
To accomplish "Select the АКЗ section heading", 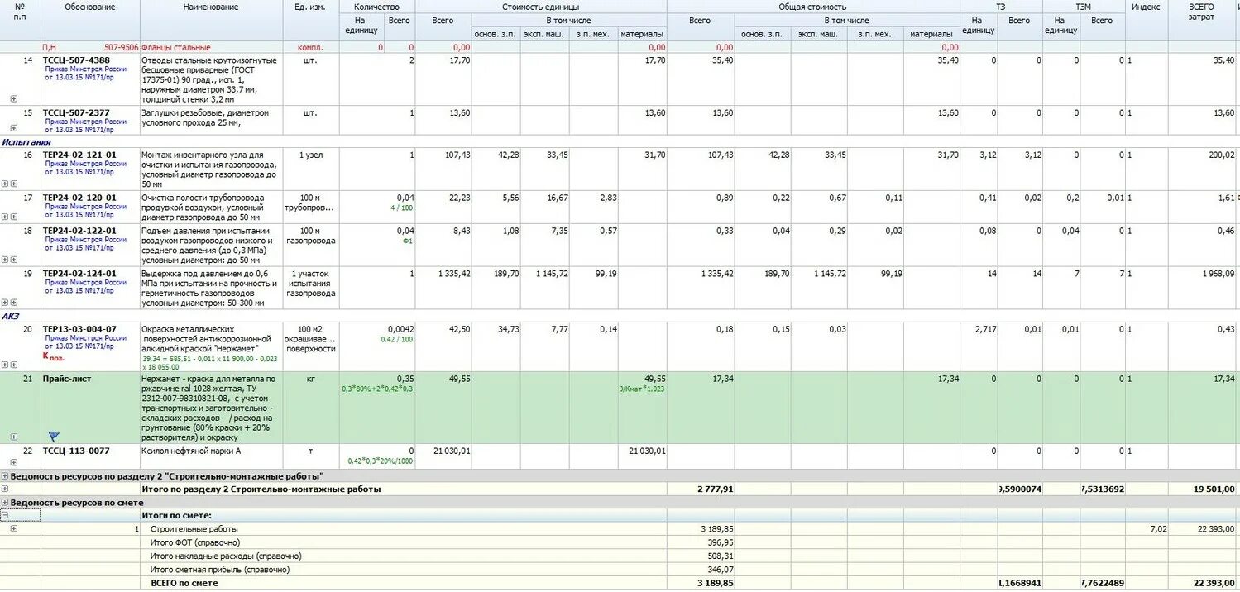I will coord(11,316).
